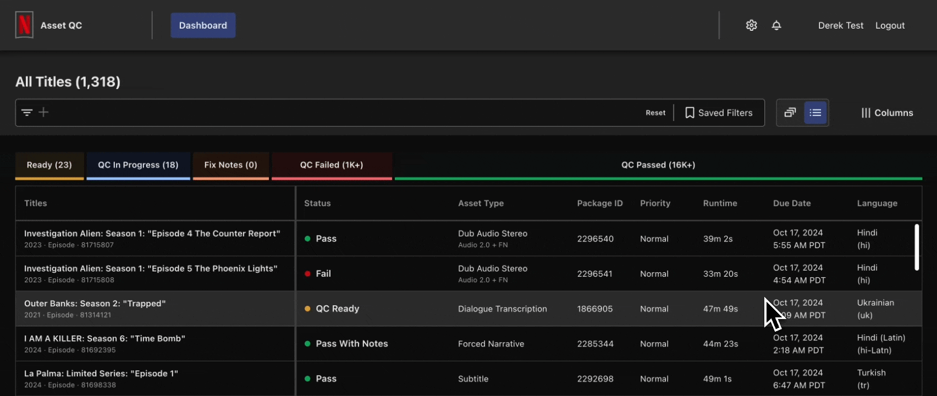Click Turkish (tr) language cell

click(x=871, y=379)
